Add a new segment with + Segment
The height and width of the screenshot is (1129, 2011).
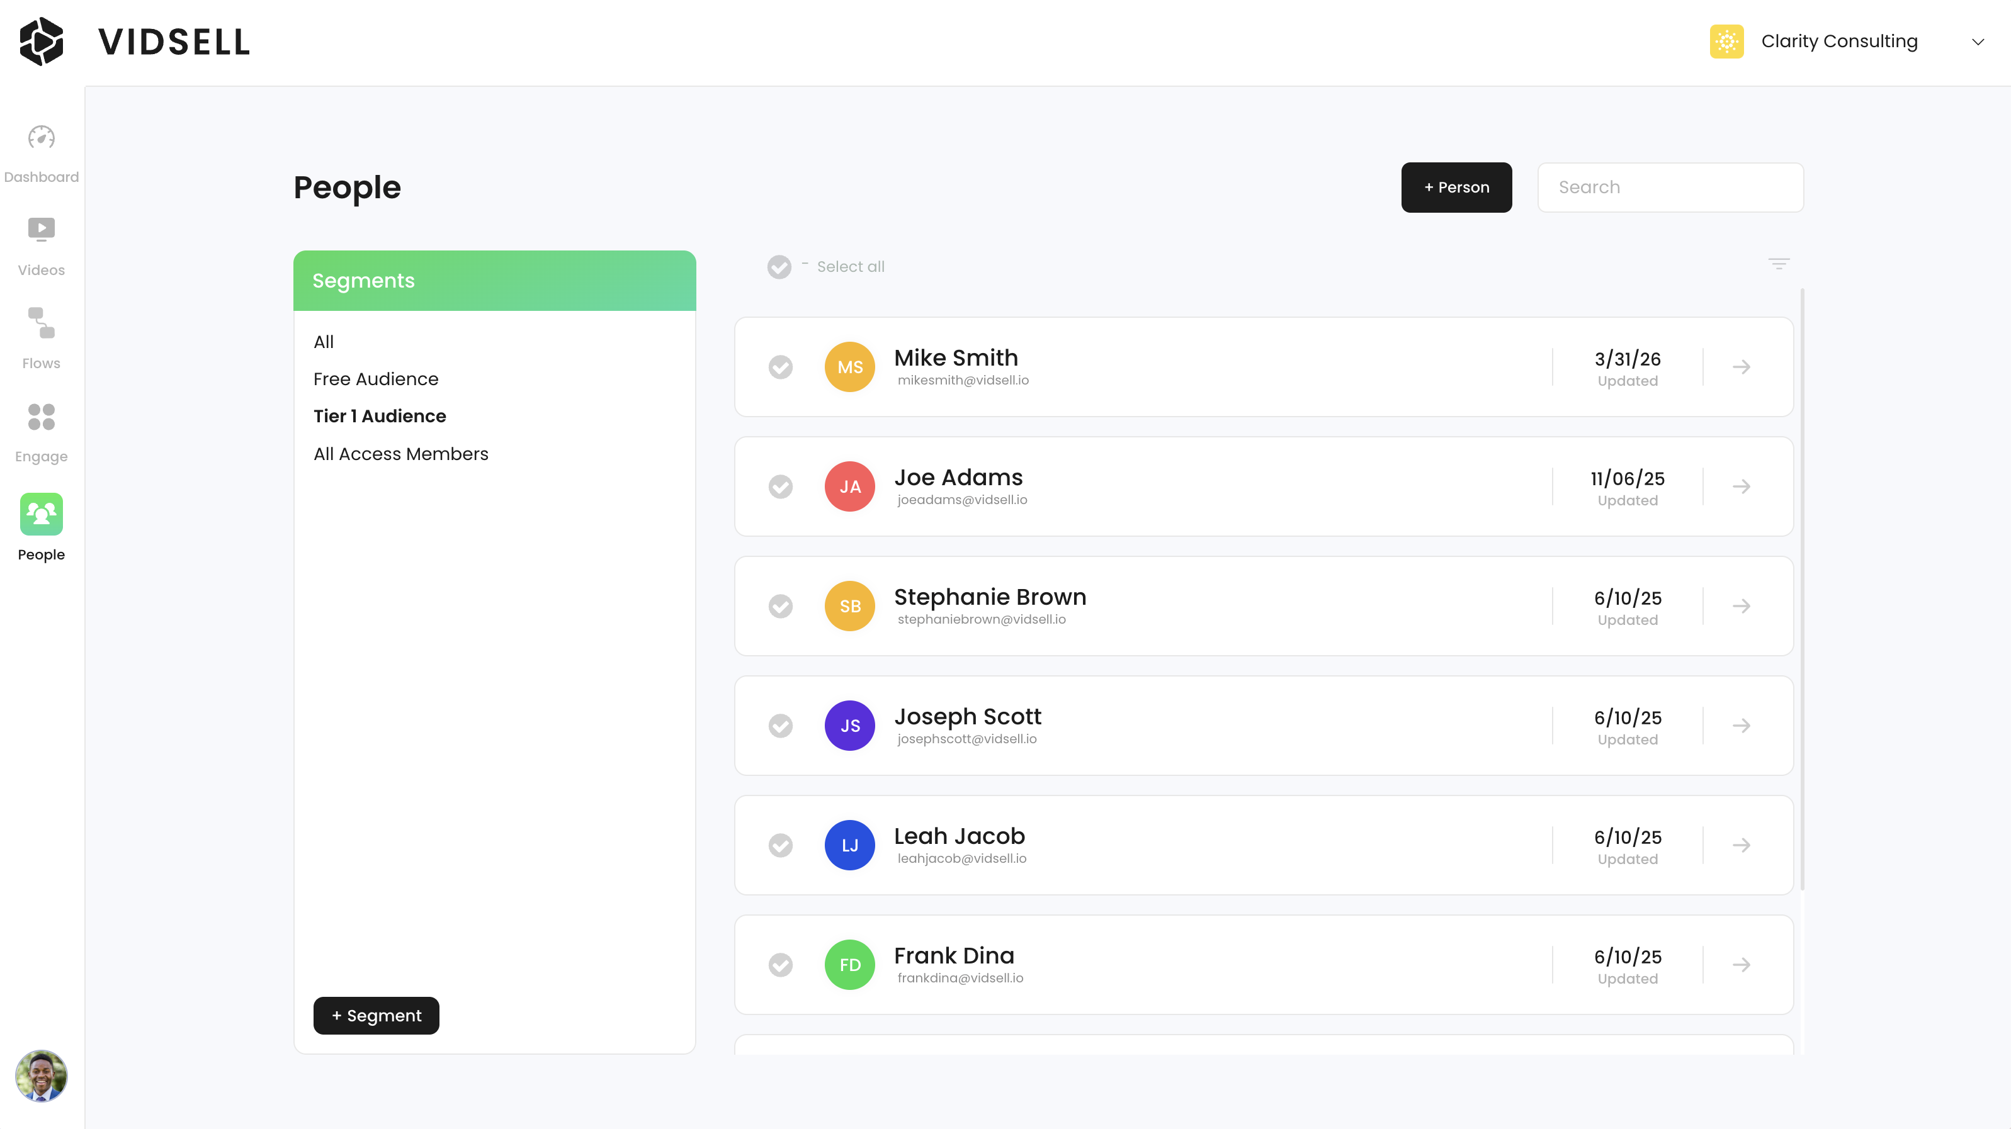375,1015
